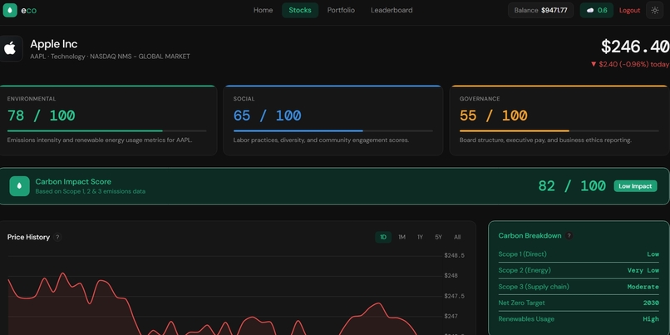Image resolution: width=670 pixels, height=335 pixels.
Task: Open the Price History help icon
Action: pyautogui.click(x=57, y=237)
